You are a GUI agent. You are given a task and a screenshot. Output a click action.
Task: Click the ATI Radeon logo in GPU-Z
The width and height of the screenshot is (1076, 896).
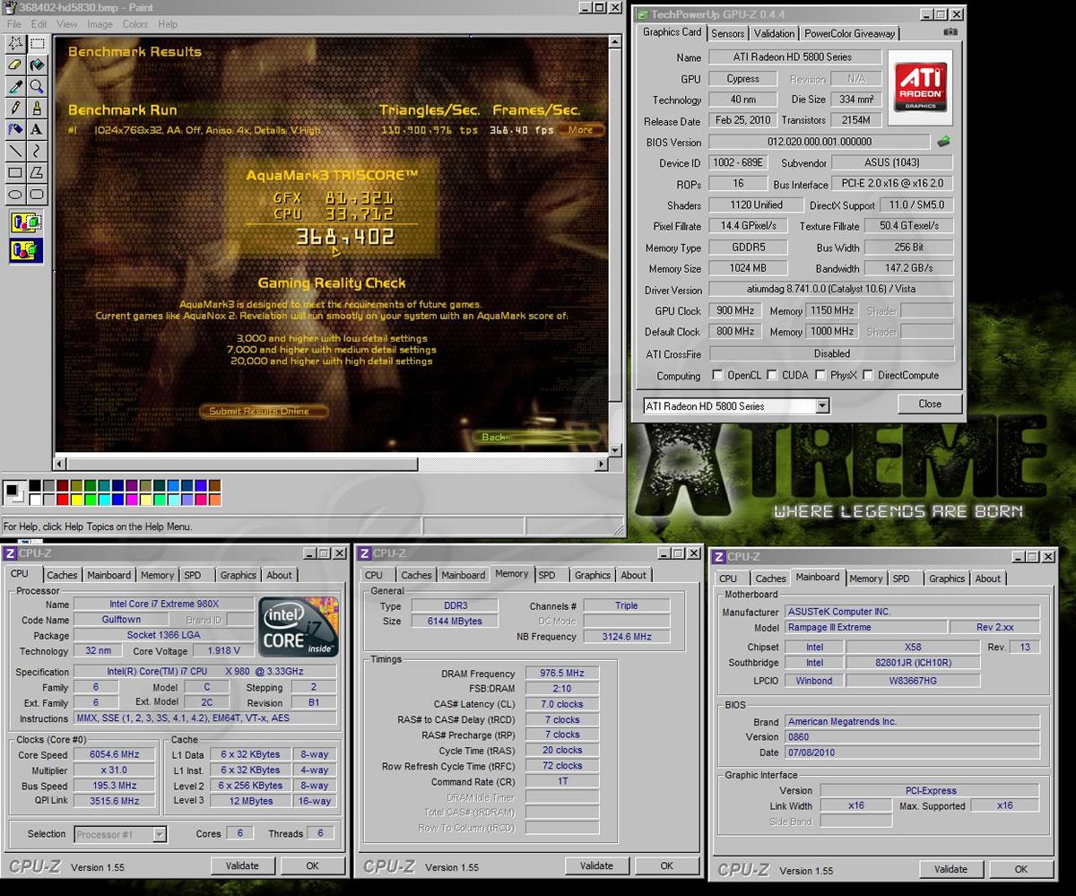click(921, 87)
